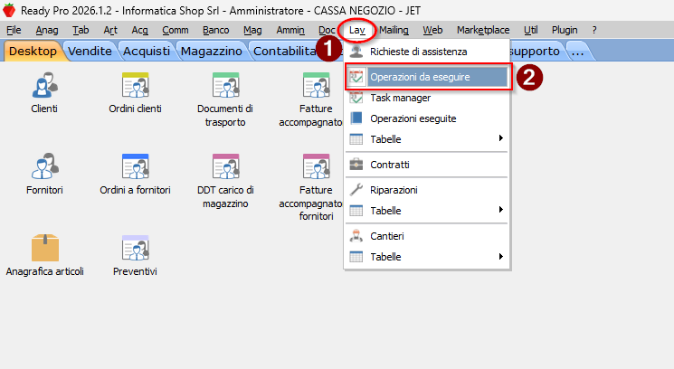Select Contratti in the dropdown menu

point(389,165)
